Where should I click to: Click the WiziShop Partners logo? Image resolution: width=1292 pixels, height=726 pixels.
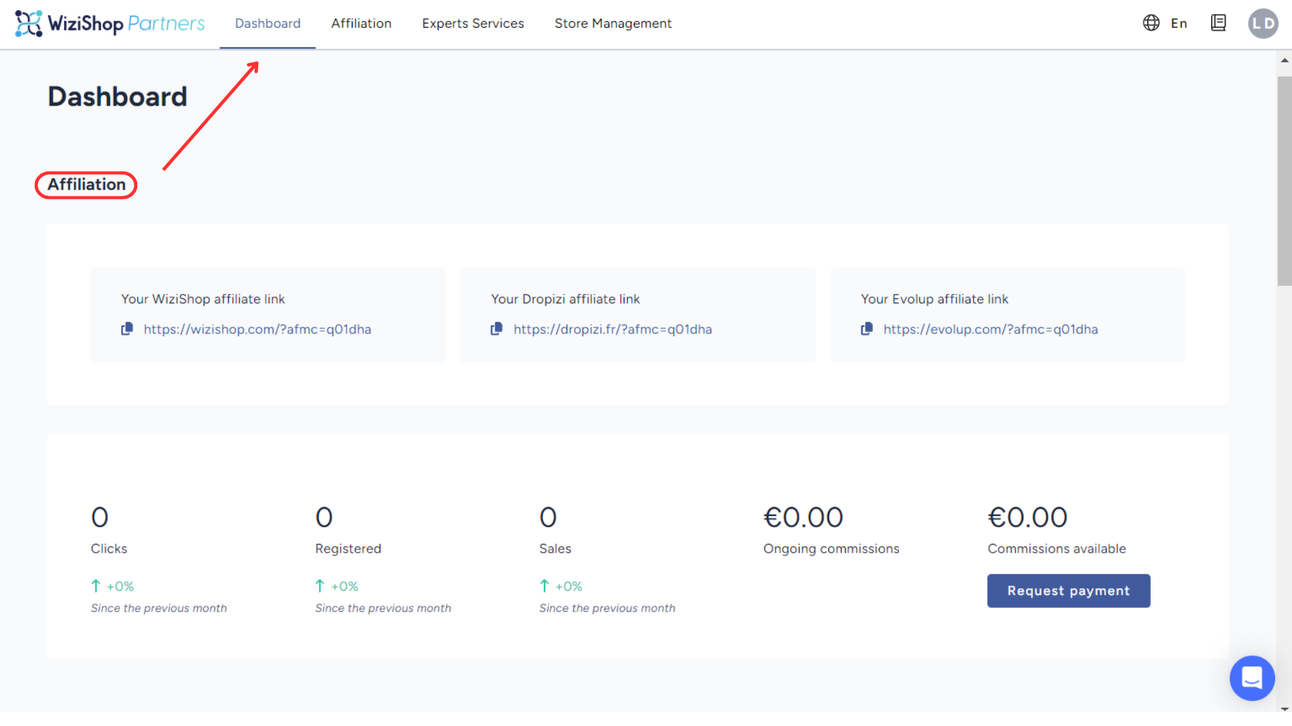point(110,24)
